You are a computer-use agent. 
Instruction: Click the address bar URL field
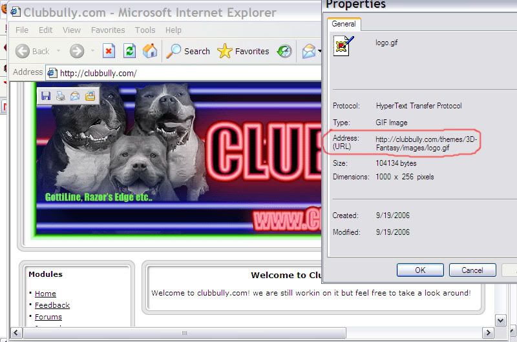(x=184, y=73)
